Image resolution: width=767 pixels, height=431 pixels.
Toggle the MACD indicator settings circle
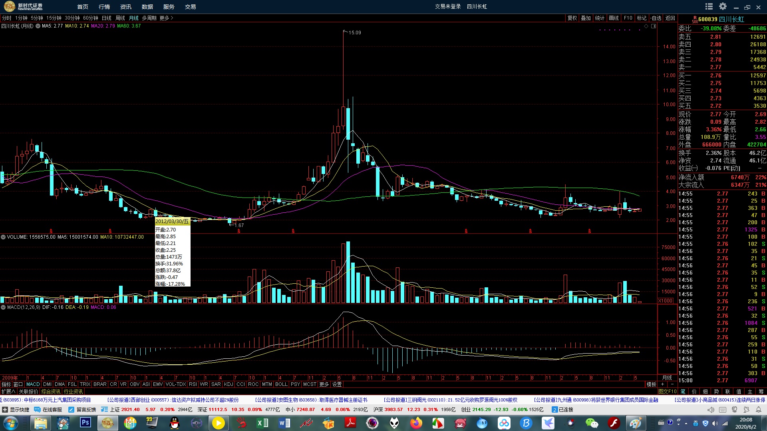(3, 307)
